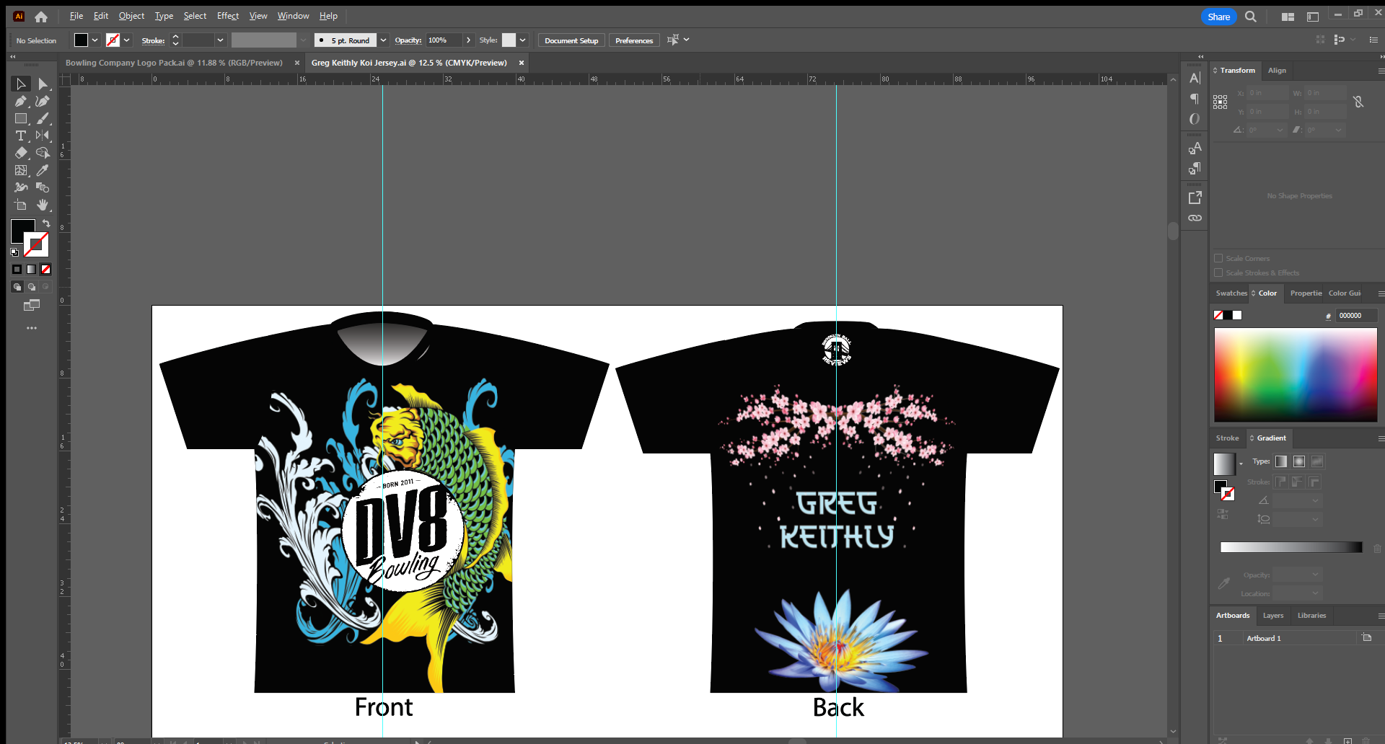Open stroke color dropdown in control bar
Image resolution: width=1385 pixels, height=744 pixels.
[126, 40]
